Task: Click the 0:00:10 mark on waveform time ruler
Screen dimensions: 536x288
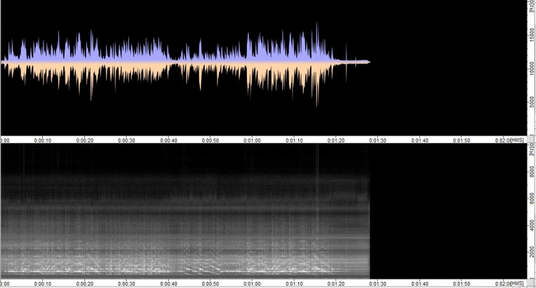Action: pos(43,140)
